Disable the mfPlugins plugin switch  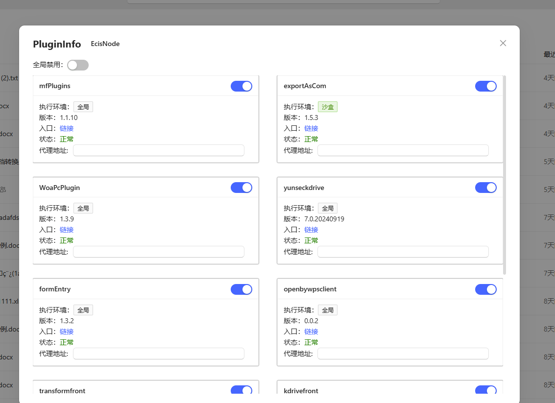coord(241,86)
